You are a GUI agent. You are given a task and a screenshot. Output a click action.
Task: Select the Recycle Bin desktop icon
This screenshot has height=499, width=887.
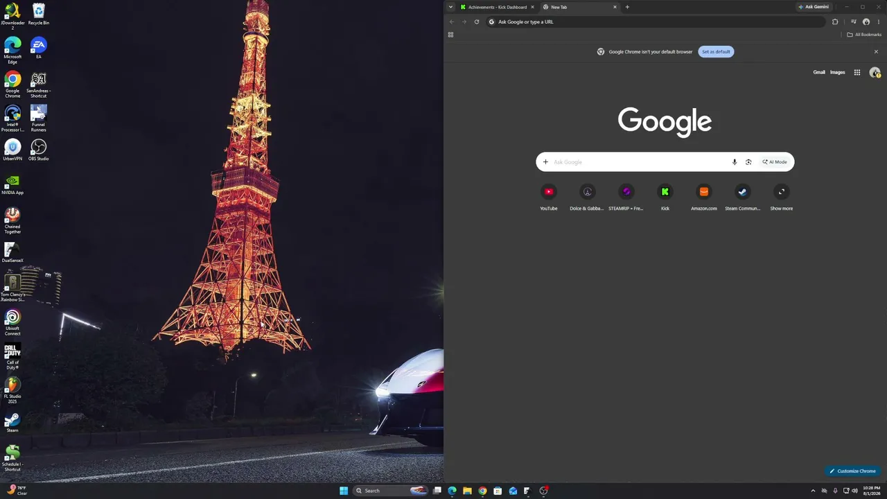(x=39, y=14)
